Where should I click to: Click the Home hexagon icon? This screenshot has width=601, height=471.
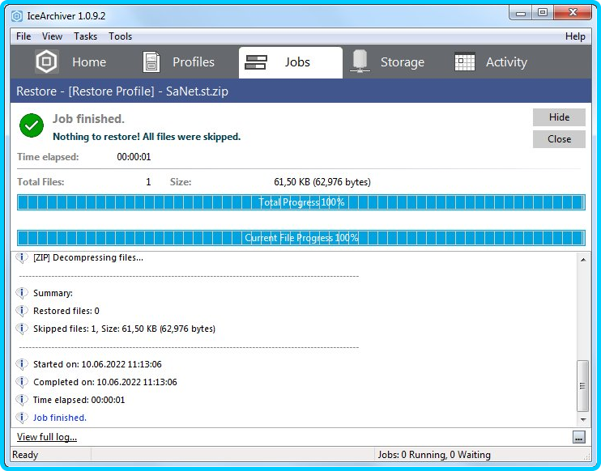(47, 62)
